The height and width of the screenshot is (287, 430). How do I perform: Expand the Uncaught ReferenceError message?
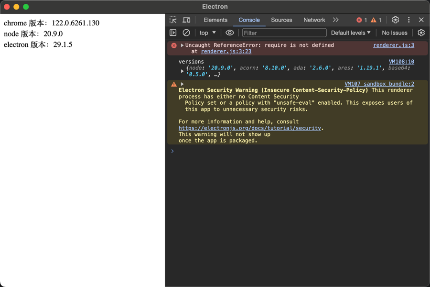(x=182, y=45)
